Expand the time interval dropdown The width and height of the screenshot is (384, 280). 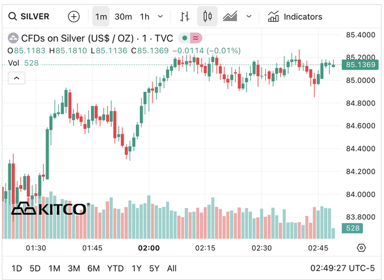160,16
